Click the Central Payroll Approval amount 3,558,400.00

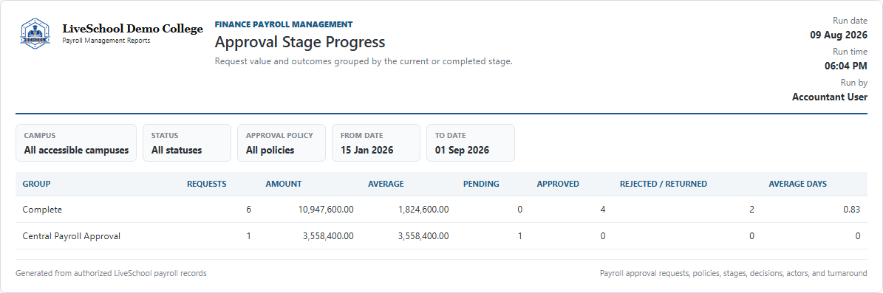pyautogui.click(x=328, y=236)
